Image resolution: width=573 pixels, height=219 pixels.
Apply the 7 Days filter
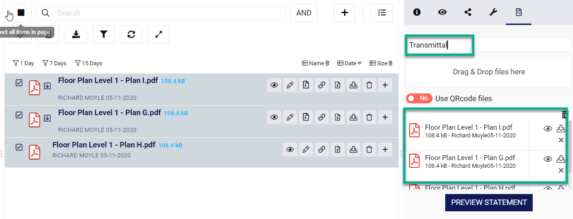click(54, 63)
